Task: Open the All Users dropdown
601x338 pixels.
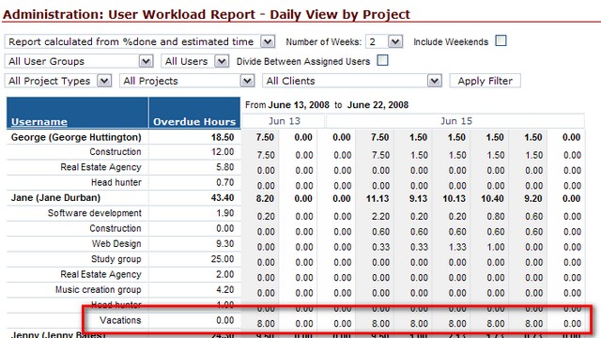Action: coord(195,61)
